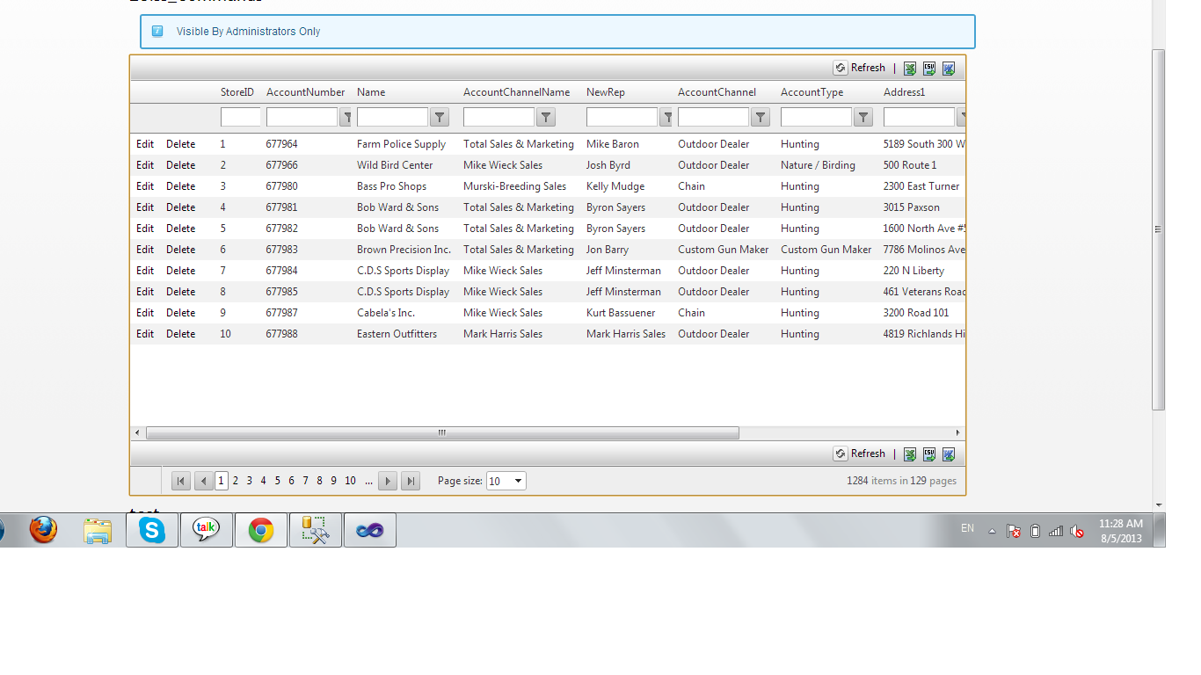The image size is (1201, 675).
Task: Open the filter menu for AccountChannelName column
Action: (x=546, y=118)
